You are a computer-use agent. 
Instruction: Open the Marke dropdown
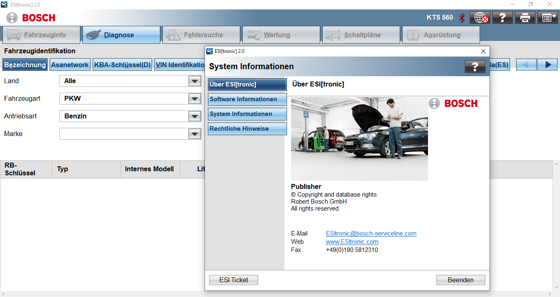tap(194, 134)
